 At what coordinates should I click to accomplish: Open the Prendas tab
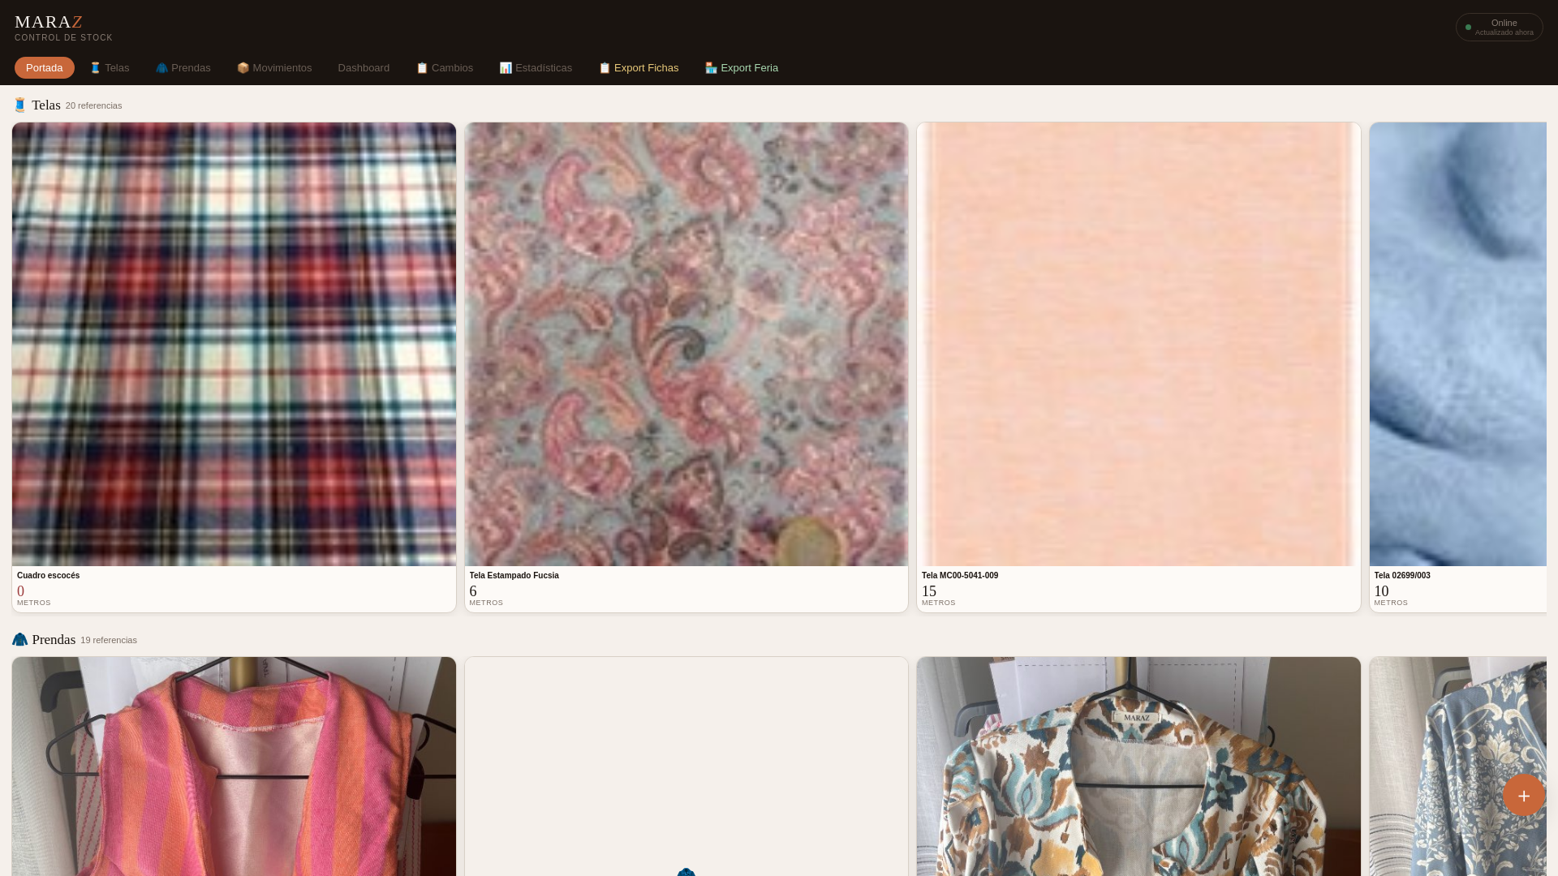(183, 68)
